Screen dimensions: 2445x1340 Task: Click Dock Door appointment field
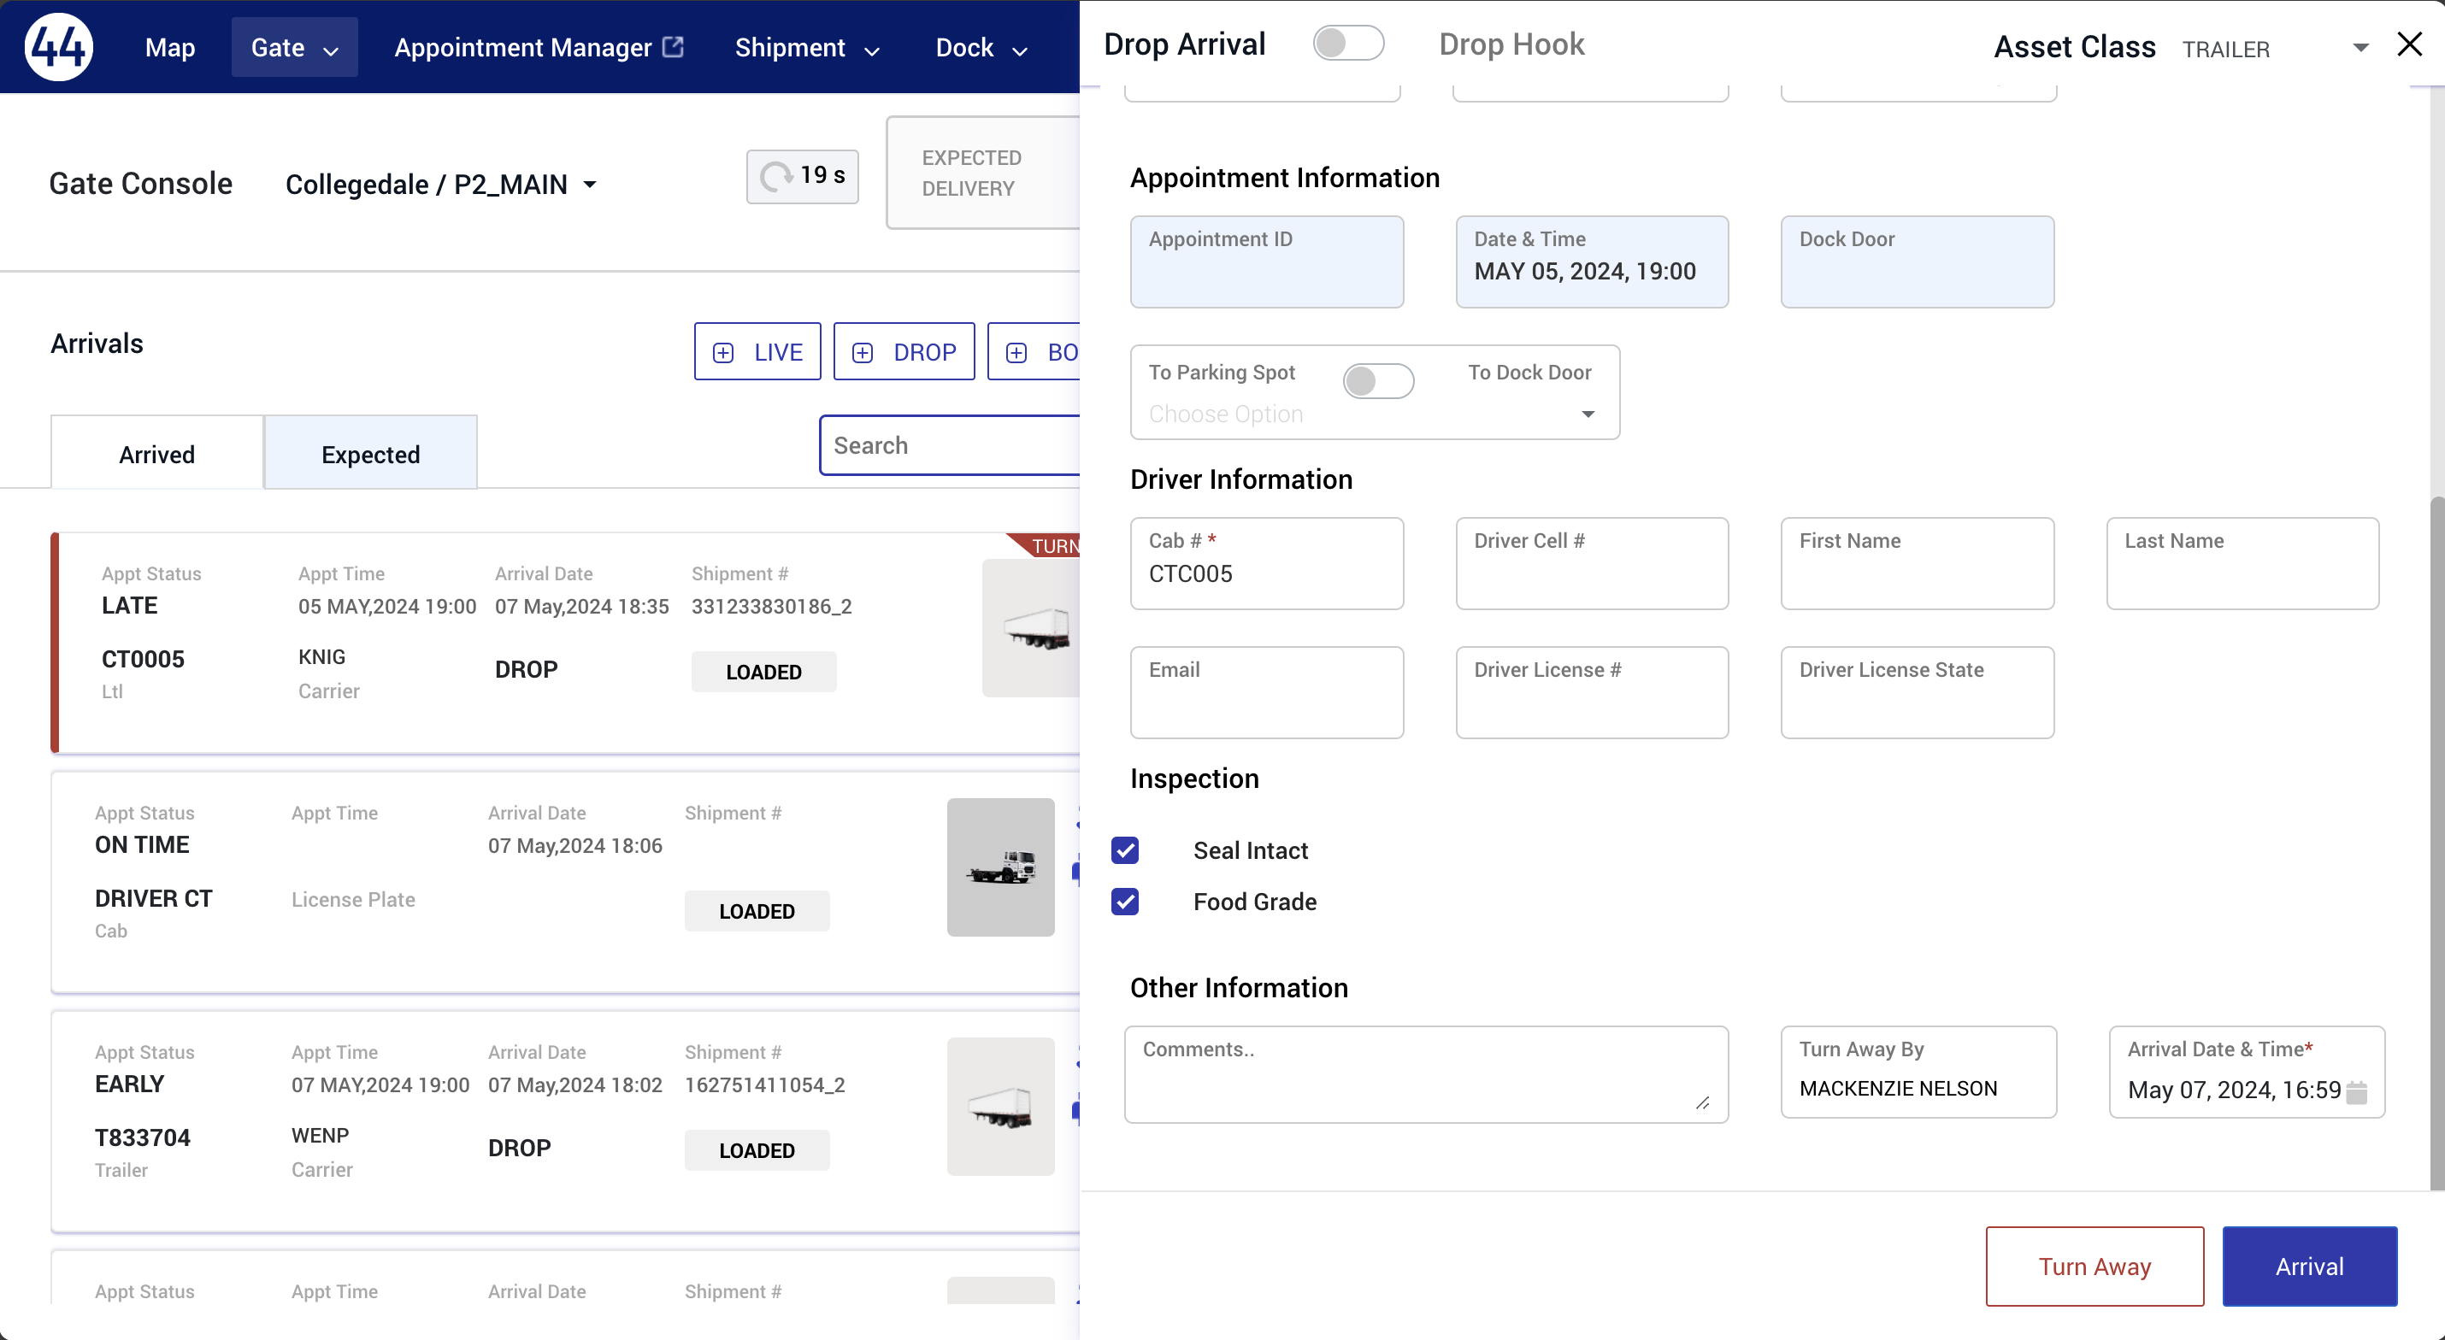click(x=1918, y=261)
